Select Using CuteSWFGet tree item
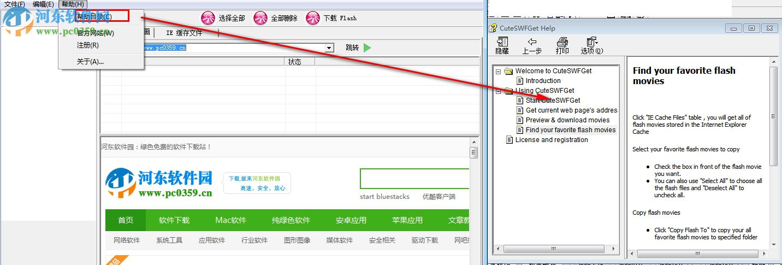The width and height of the screenshot is (782, 265). (544, 91)
